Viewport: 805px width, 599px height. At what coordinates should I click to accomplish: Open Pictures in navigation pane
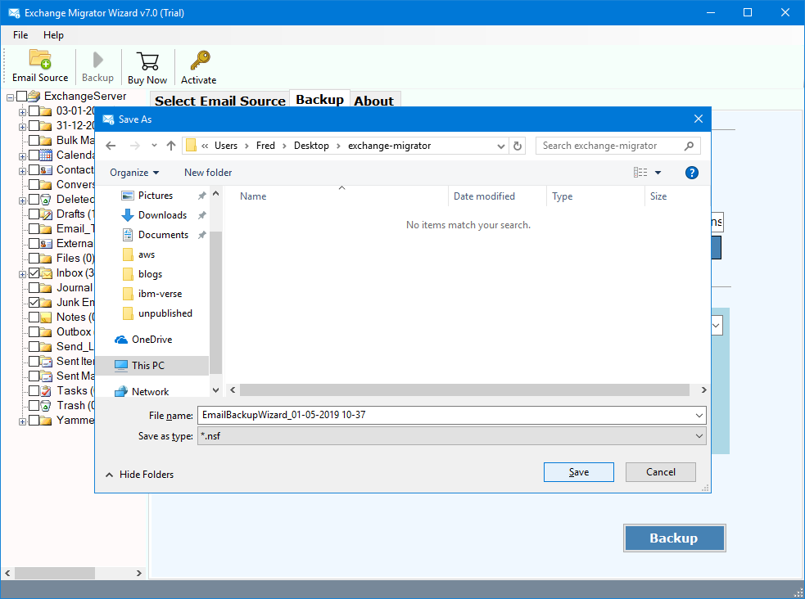point(155,196)
